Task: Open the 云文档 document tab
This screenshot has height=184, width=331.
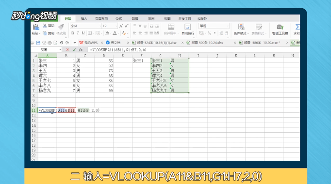Action: (x=113, y=43)
